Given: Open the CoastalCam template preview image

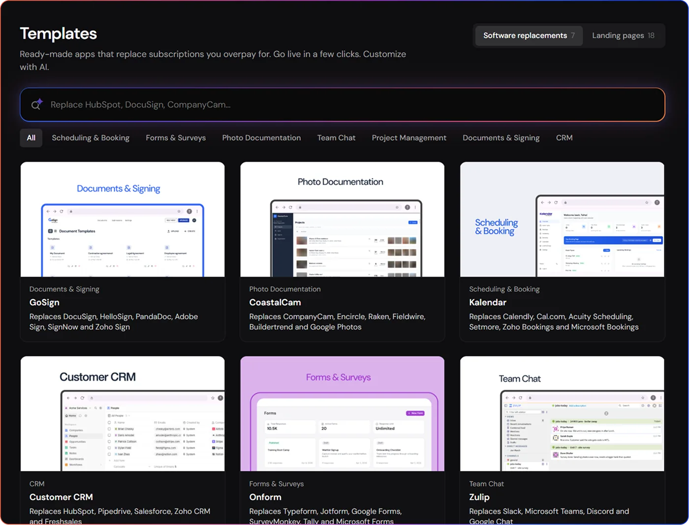Looking at the screenshot, I should [343, 219].
